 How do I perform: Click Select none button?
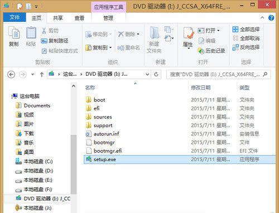click(x=246, y=38)
